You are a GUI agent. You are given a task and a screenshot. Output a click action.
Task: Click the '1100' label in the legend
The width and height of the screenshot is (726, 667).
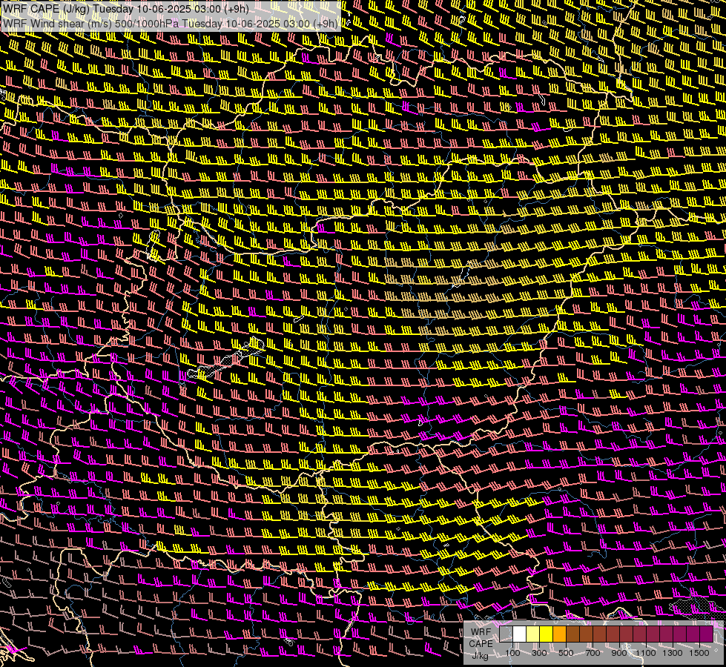(645, 653)
